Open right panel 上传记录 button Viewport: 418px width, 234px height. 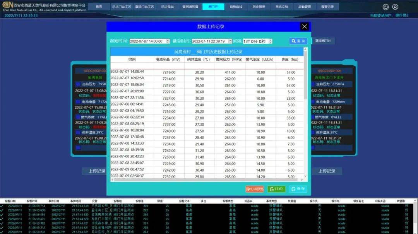pos(327,171)
